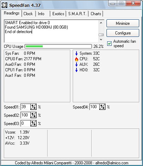Click the CPU temperature flame icon
Screen dimensions: 143x166
pyautogui.click(x=76, y=59)
